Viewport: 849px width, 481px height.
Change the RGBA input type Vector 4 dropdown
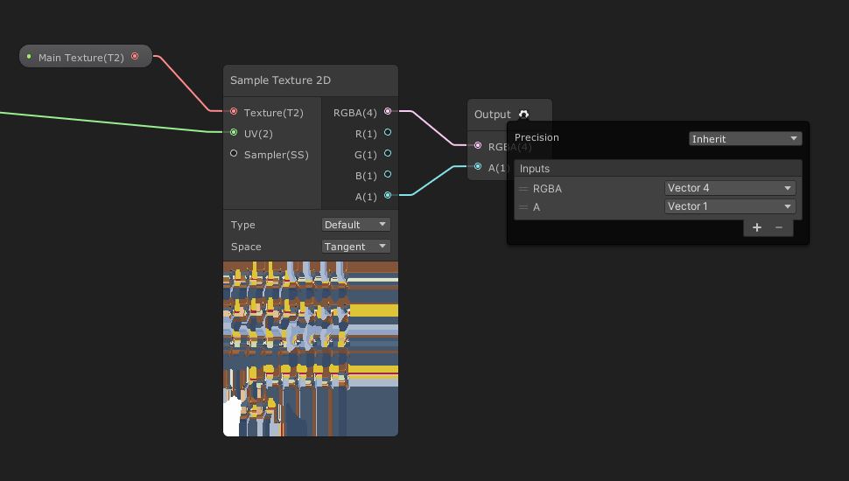pos(729,188)
